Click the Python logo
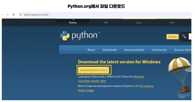 click(x=80, y=36)
